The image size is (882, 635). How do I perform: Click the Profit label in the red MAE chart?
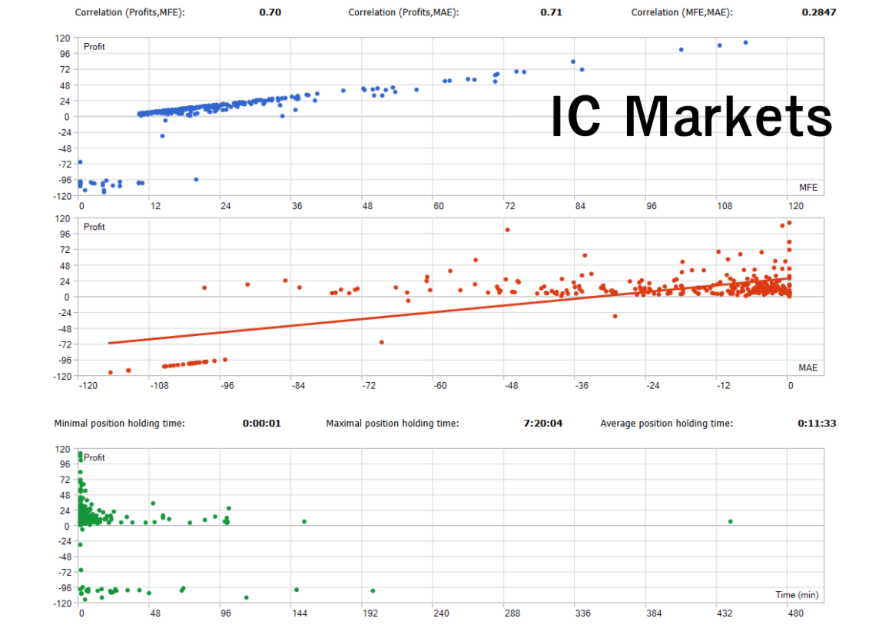(x=94, y=227)
